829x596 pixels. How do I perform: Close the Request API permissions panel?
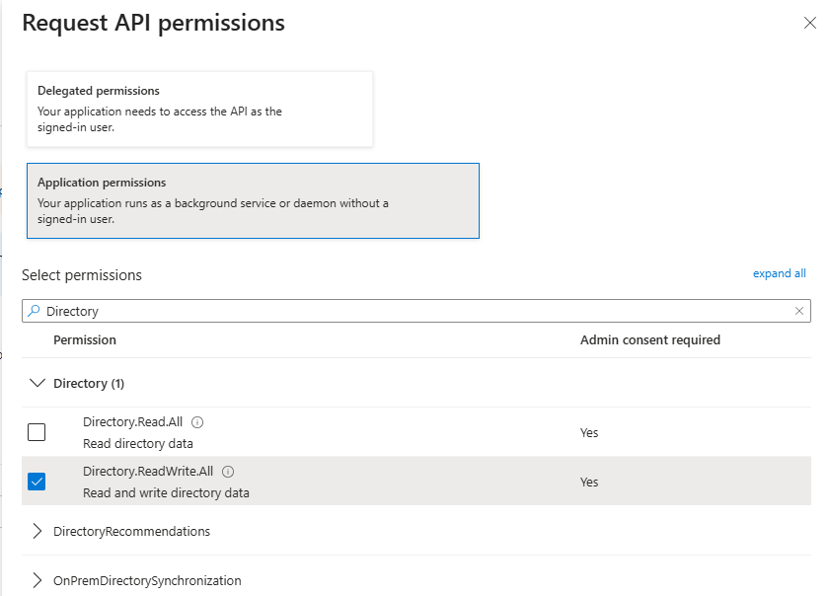point(809,24)
